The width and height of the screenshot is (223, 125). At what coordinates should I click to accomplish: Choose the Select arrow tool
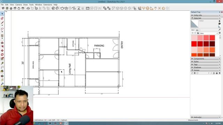point(2,14)
